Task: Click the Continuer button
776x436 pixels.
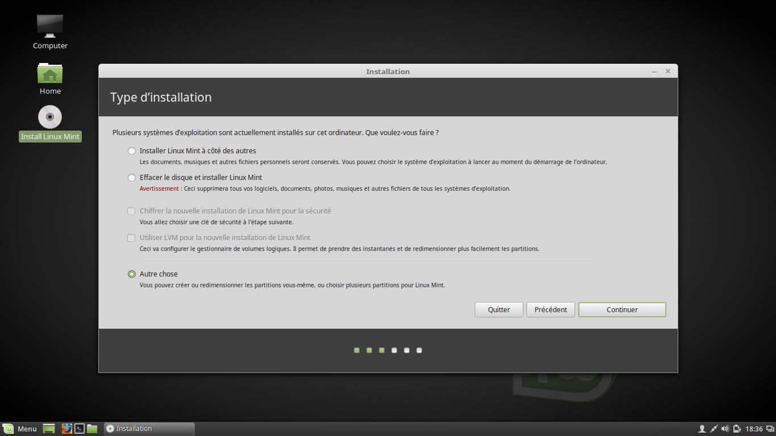Action: click(x=622, y=309)
